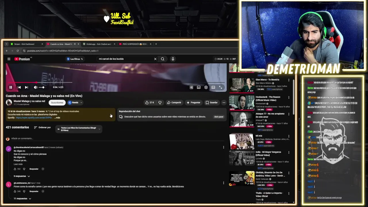Share the video with Compartir
Screen dimensions: 368x207
174,103
